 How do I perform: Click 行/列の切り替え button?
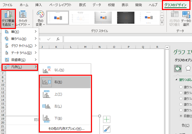tap(175, 18)
